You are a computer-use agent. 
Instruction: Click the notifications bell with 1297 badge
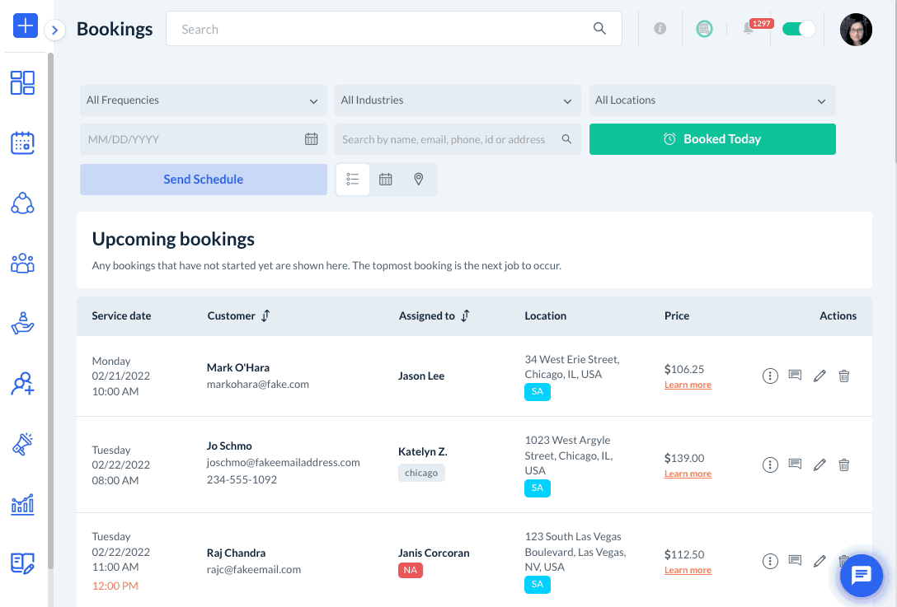(749, 28)
